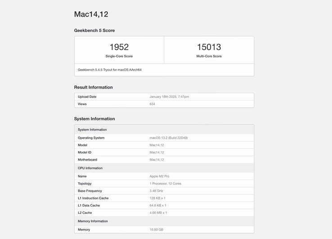Click the Topology 12 Cores value
332x239 pixels.
point(165,184)
